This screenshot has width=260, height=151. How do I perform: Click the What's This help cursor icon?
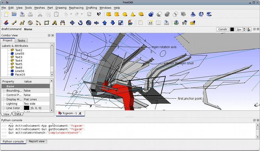[99, 14]
